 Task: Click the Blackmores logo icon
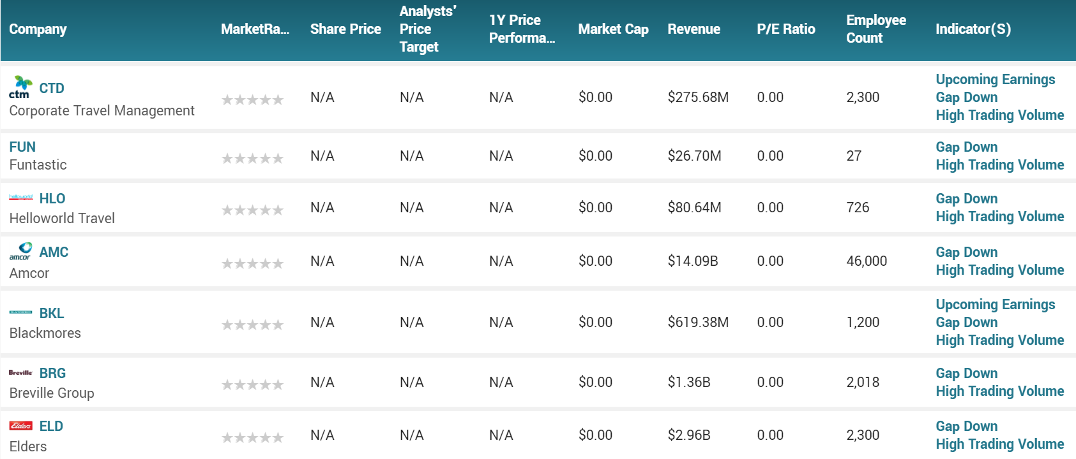[x=20, y=312]
